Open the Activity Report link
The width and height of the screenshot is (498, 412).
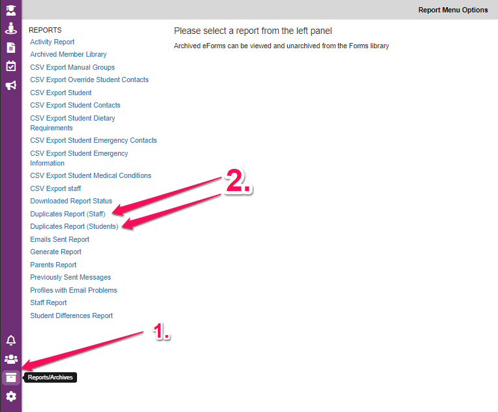tap(52, 42)
